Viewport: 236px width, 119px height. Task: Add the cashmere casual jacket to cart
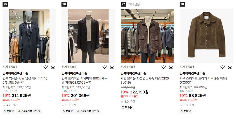coord(112,67)
